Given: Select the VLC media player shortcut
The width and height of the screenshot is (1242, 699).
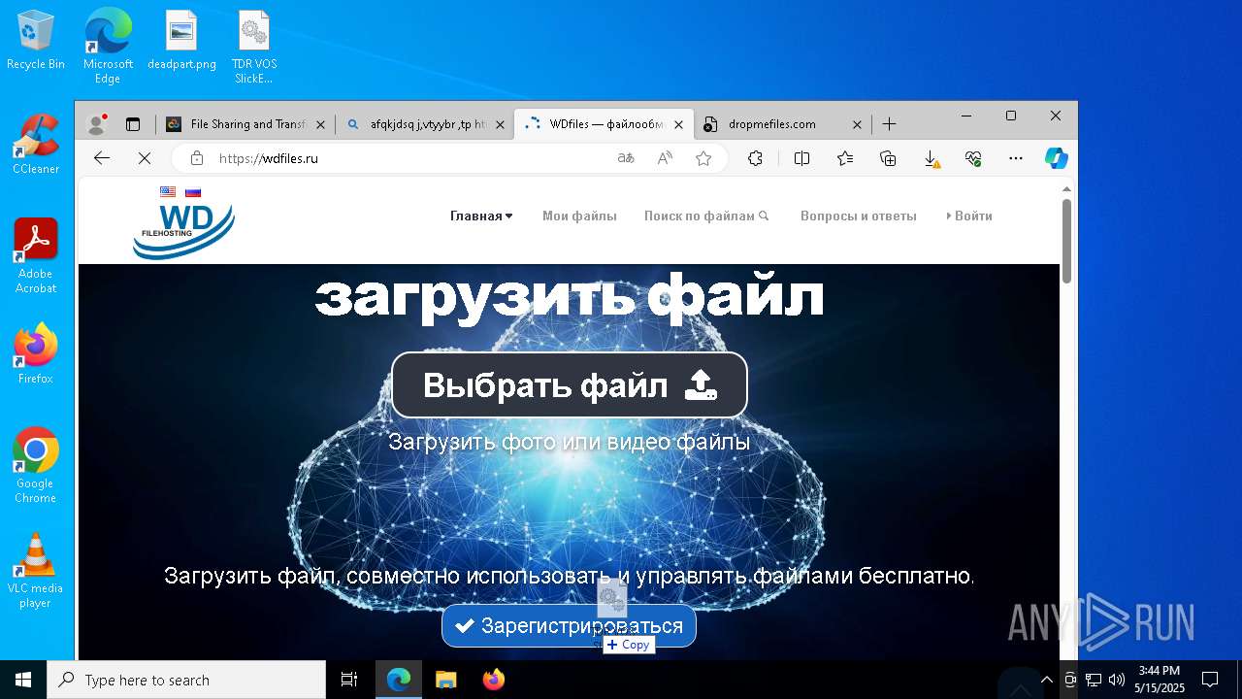Looking at the screenshot, I should (x=36, y=571).
